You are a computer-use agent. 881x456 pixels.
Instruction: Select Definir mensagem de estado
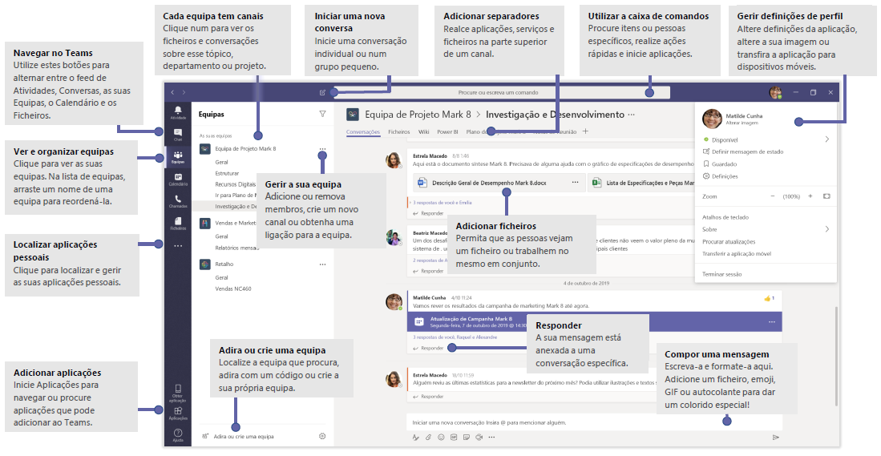click(x=743, y=151)
